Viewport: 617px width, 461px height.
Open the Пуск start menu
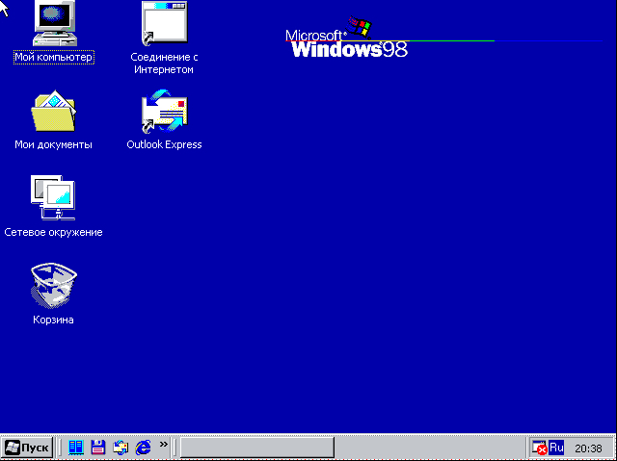tap(27, 448)
